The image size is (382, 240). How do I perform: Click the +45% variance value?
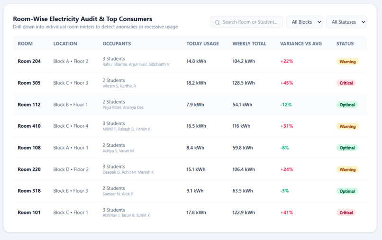click(x=286, y=83)
